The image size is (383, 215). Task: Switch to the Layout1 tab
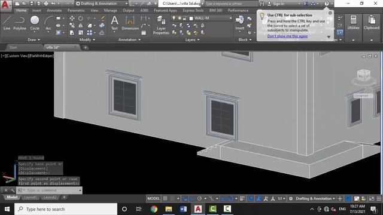click(x=31, y=197)
